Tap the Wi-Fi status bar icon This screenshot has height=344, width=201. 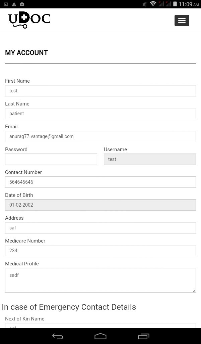pos(153,4)
